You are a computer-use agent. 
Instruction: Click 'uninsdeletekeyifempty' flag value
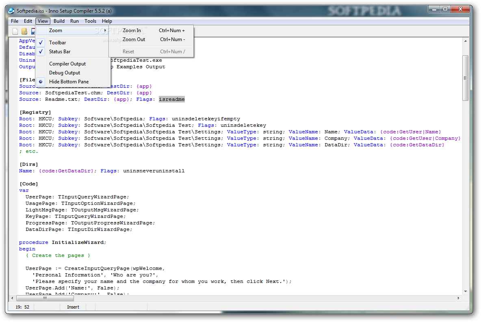pyautogui.click(x=206, y=119)
